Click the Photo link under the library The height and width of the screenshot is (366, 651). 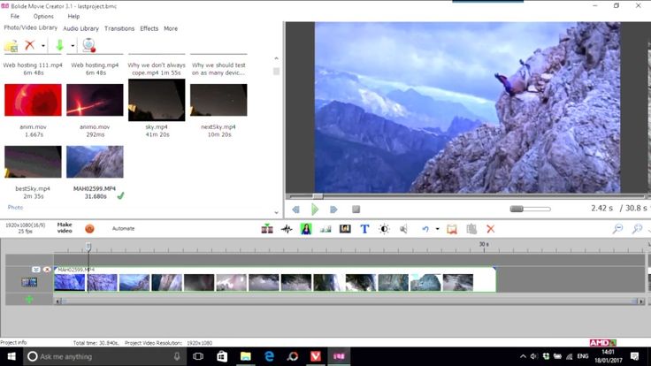click(x=15, y=207)
